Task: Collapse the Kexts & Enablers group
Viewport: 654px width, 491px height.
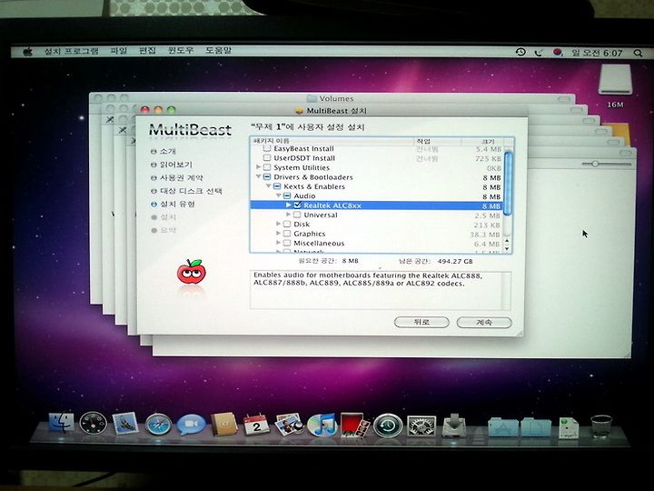Action: coord(269,186)
